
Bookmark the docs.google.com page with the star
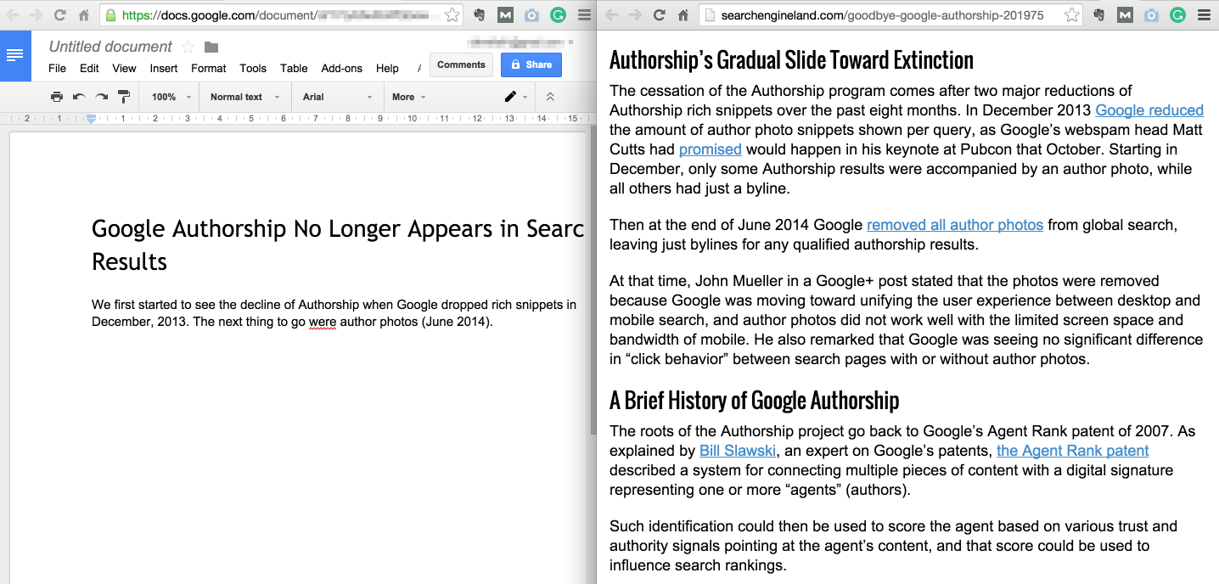click(452, 15)
